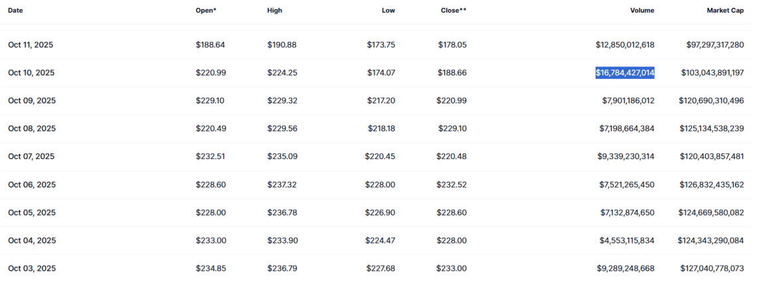
Task: Click the highlighted volume $16,784,427,014
Action: click(x=625, y=73)
